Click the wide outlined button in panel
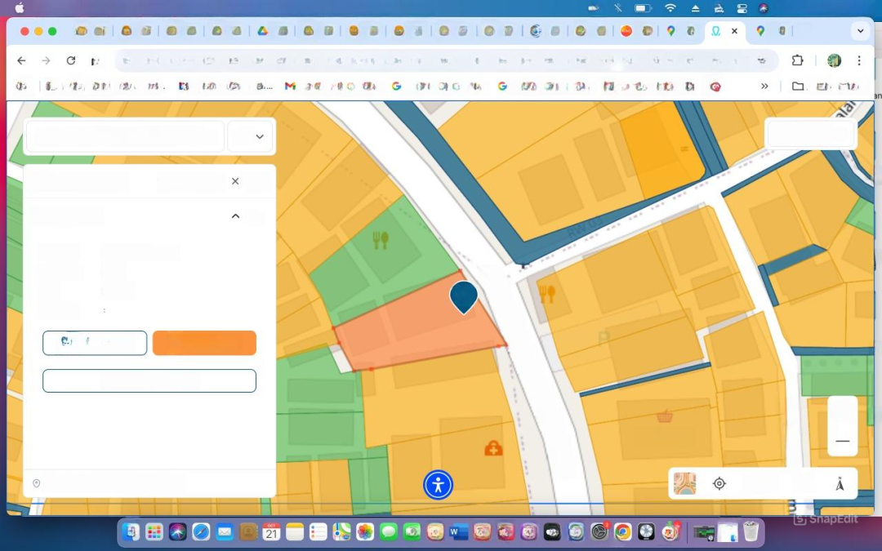The width and height of the screenshot is (882, 551). (149, 381)
